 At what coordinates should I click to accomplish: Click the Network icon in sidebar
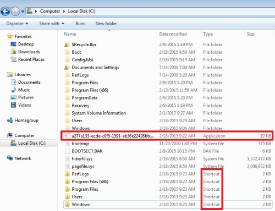point(10,158)
